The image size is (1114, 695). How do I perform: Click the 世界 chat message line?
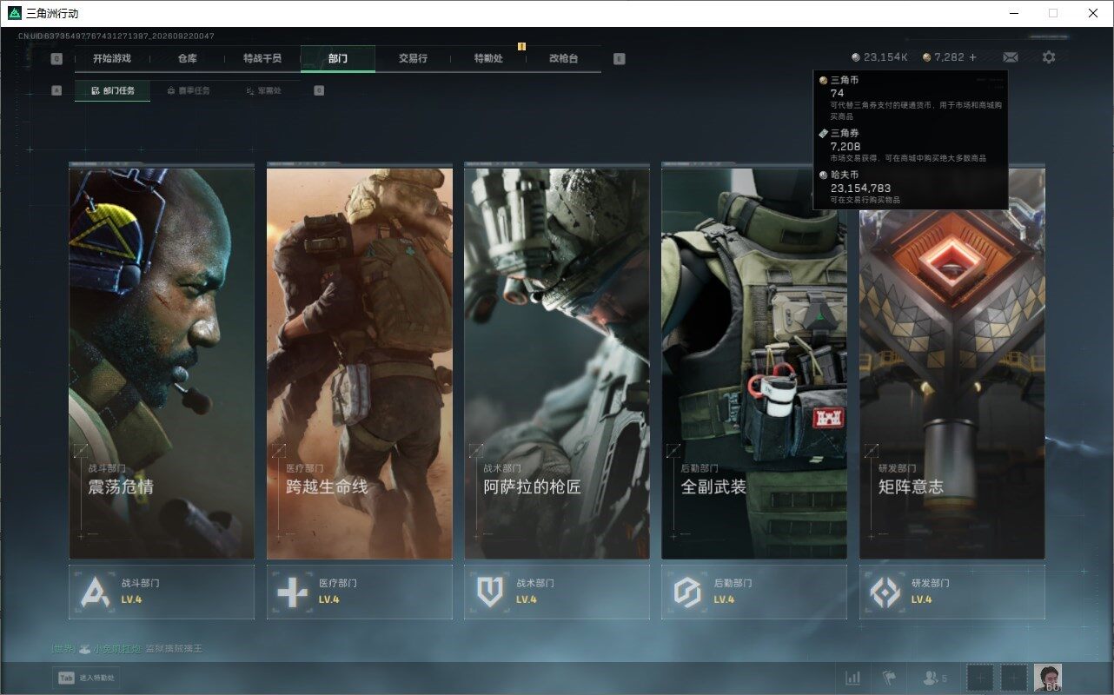pyautogui.click(x=127, y=649)
